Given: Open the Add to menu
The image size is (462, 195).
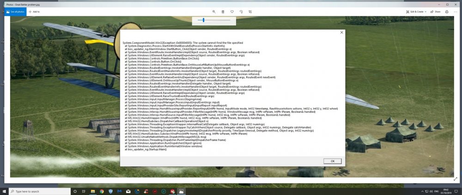Looking at the screenshot, I should [x=34, y=12].
